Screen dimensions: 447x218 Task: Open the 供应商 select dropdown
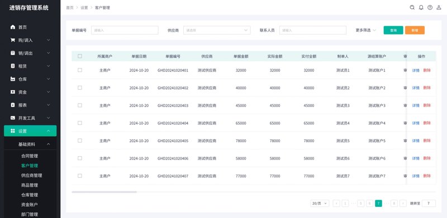pos(217,30)
